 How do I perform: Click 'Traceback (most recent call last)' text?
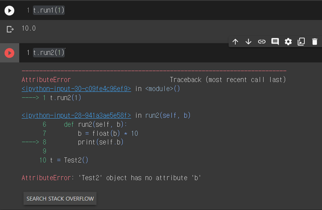pyautogui.click(x=228, y=80)
